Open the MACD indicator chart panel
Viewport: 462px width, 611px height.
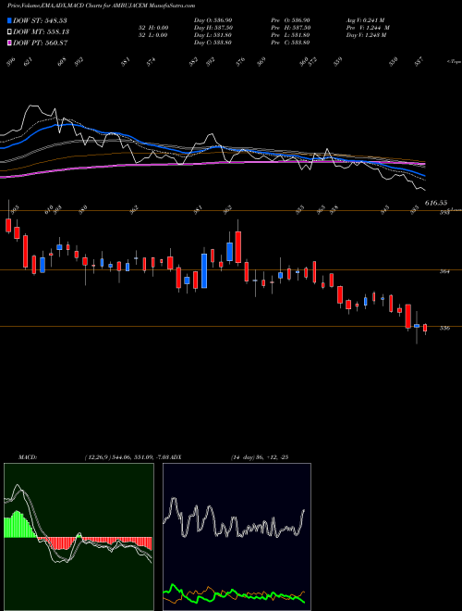point(79,537)
